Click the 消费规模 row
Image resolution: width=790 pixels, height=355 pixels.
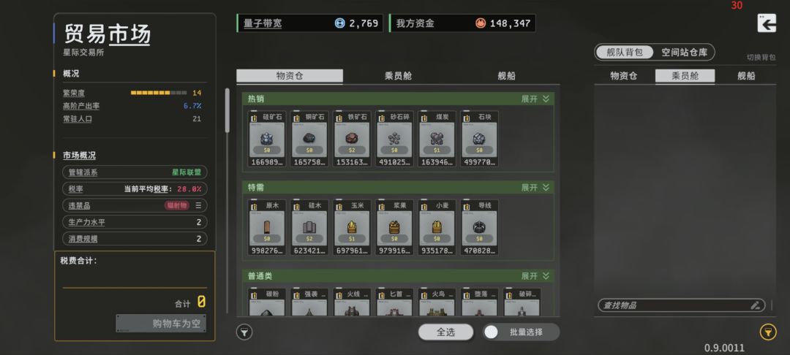tap(135, 238)
